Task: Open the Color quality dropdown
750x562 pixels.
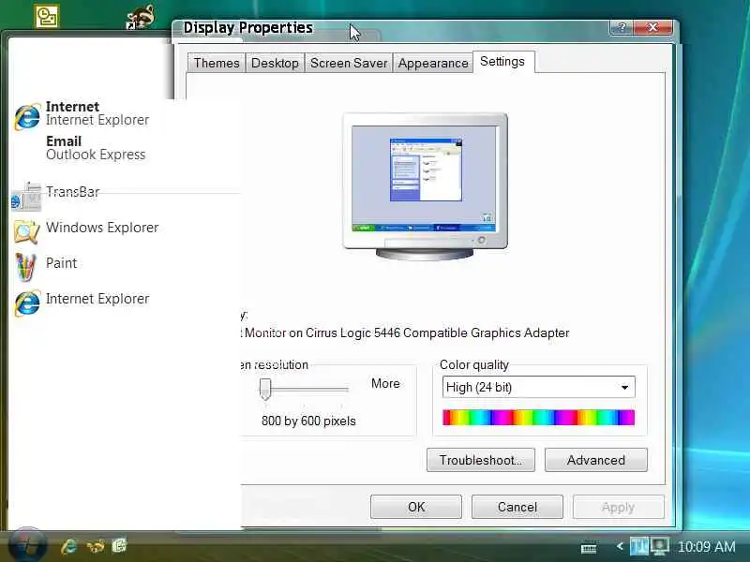Action: click(538, 387)
